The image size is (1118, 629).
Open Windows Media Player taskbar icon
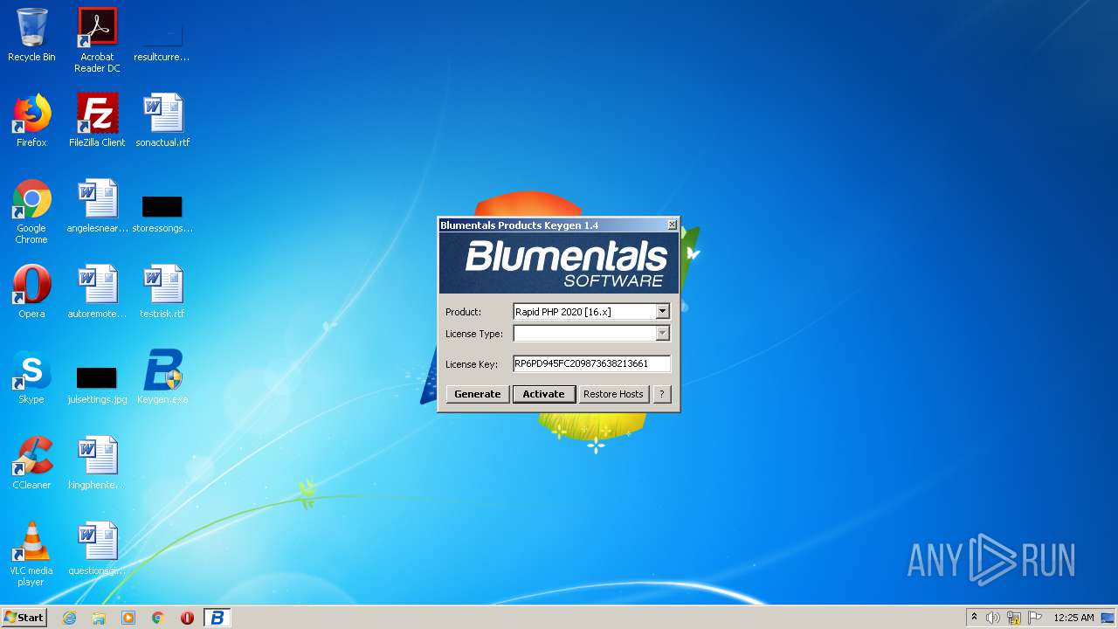click(128, 618)
